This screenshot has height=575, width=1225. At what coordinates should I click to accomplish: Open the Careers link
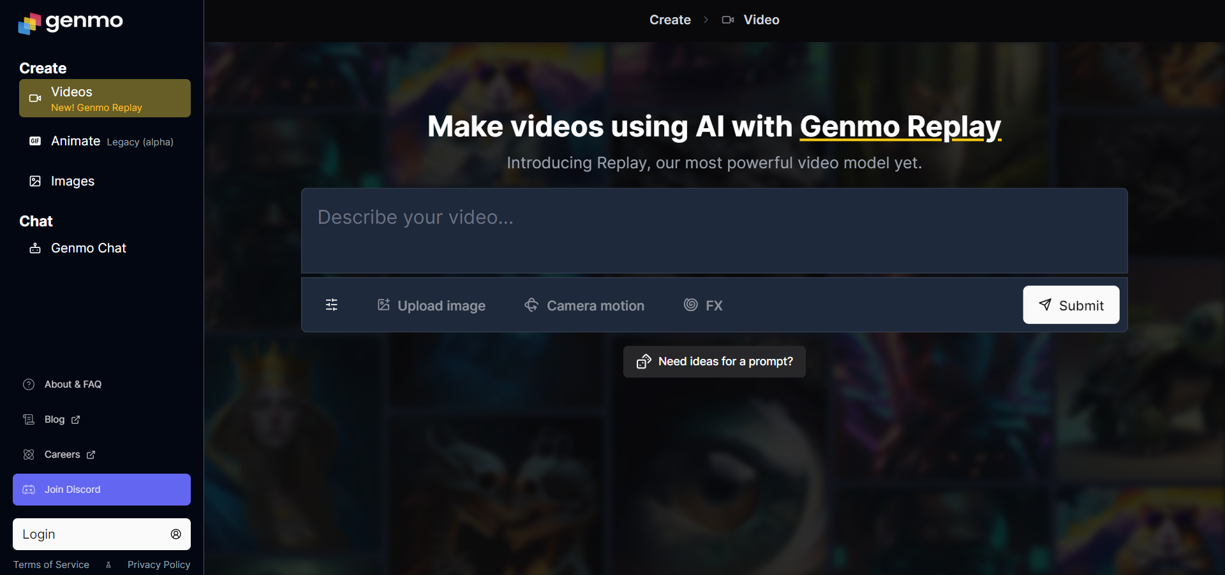[x=62, y=455]
